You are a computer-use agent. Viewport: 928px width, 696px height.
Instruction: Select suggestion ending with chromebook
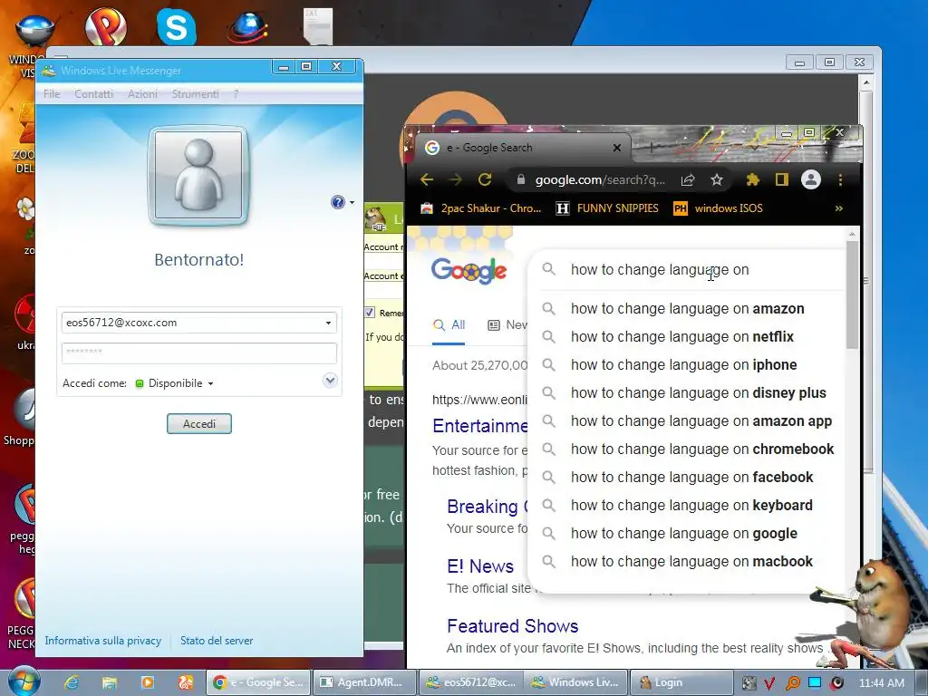688,449
